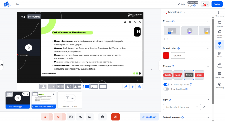The width and height of the screenshot is (225, 122).
Task: Open the Private chat panel
Action: (x=219, y=75)
